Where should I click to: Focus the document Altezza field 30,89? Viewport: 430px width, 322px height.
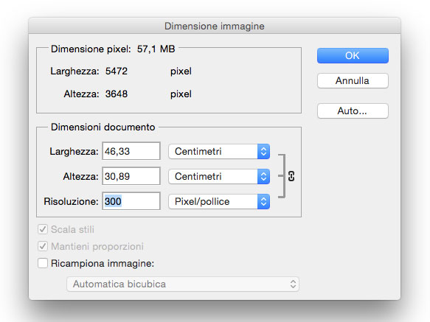131,176
